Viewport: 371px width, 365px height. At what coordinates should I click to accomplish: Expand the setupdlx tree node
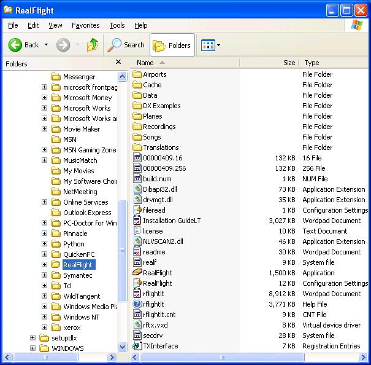point(33,337)
